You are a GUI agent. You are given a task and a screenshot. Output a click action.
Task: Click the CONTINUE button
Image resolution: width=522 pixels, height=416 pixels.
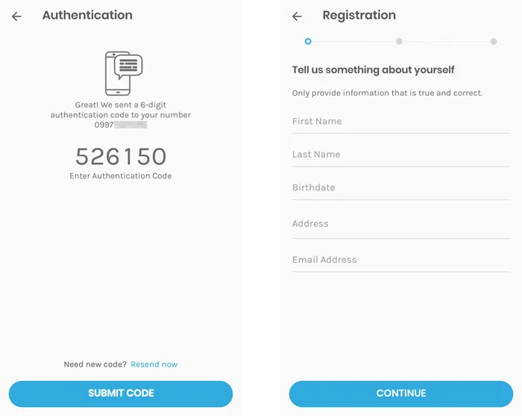coord(401,394)
